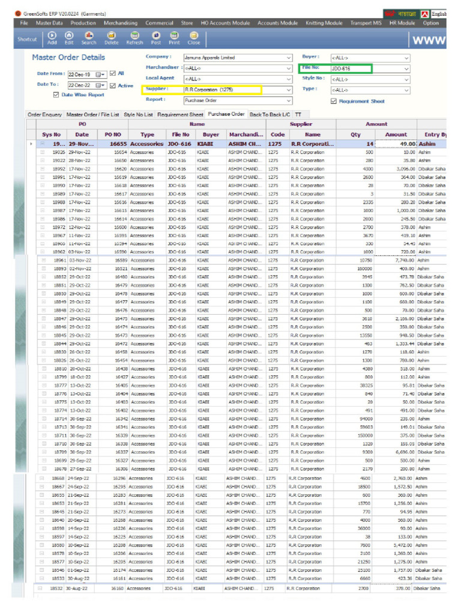Click the row selector arrow of first row
This screenshot has height=615, width=461.
(31, 144)
